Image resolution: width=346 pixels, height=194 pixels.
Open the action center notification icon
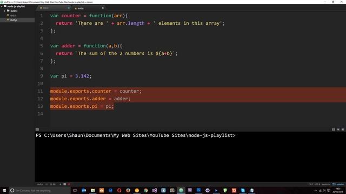pos(329,190)
